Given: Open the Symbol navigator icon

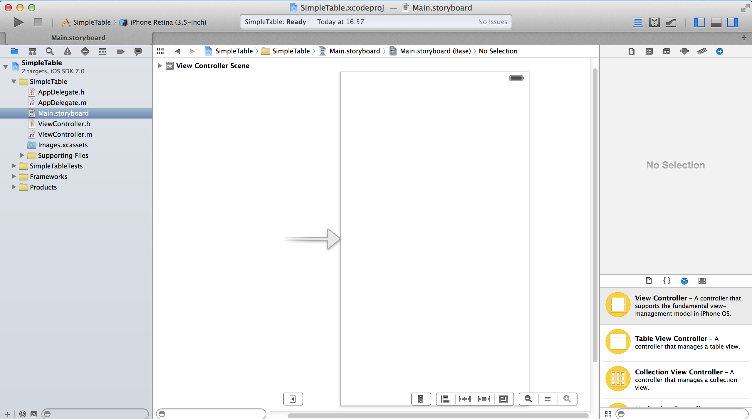Looking at the screenshot, I should [x=32, y=51].
